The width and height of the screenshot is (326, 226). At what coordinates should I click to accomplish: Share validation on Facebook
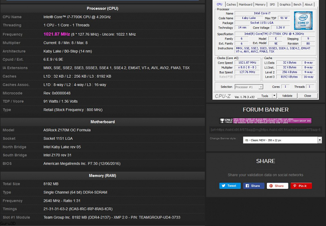[253, 185]
